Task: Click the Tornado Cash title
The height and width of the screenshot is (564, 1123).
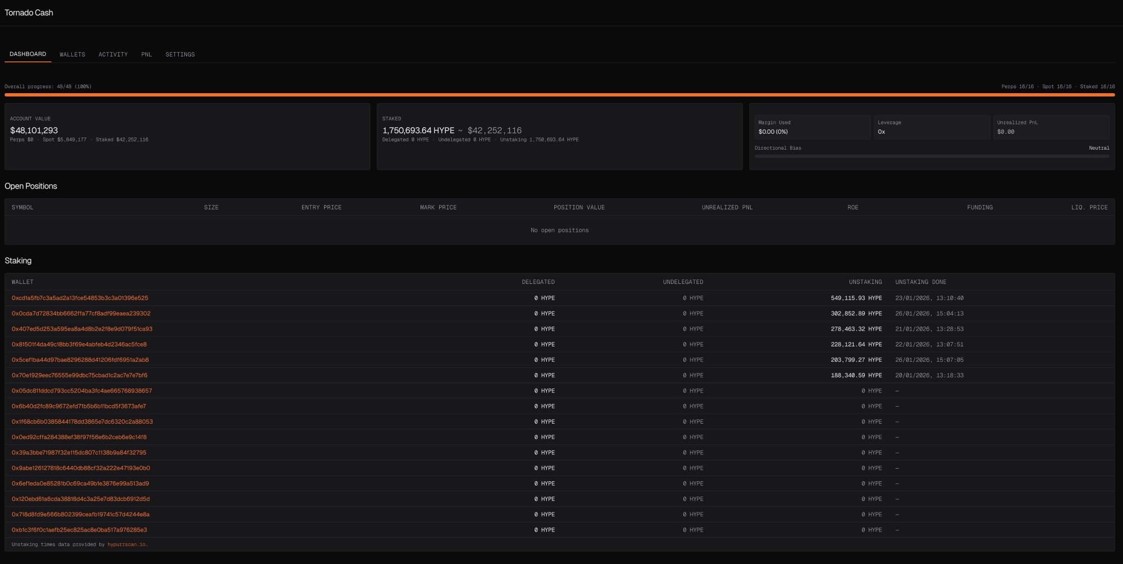Action: point(29,13)
